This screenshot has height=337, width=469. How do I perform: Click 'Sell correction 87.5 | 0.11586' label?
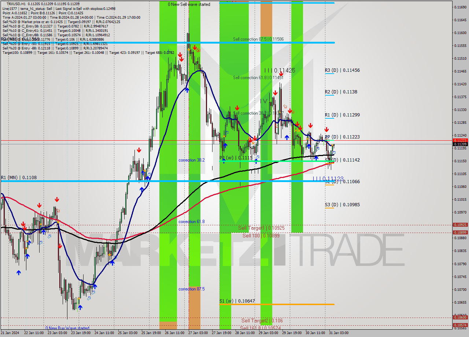tap(258, 39)
